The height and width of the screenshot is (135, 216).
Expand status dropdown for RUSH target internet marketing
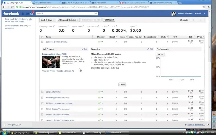point(102,103)
